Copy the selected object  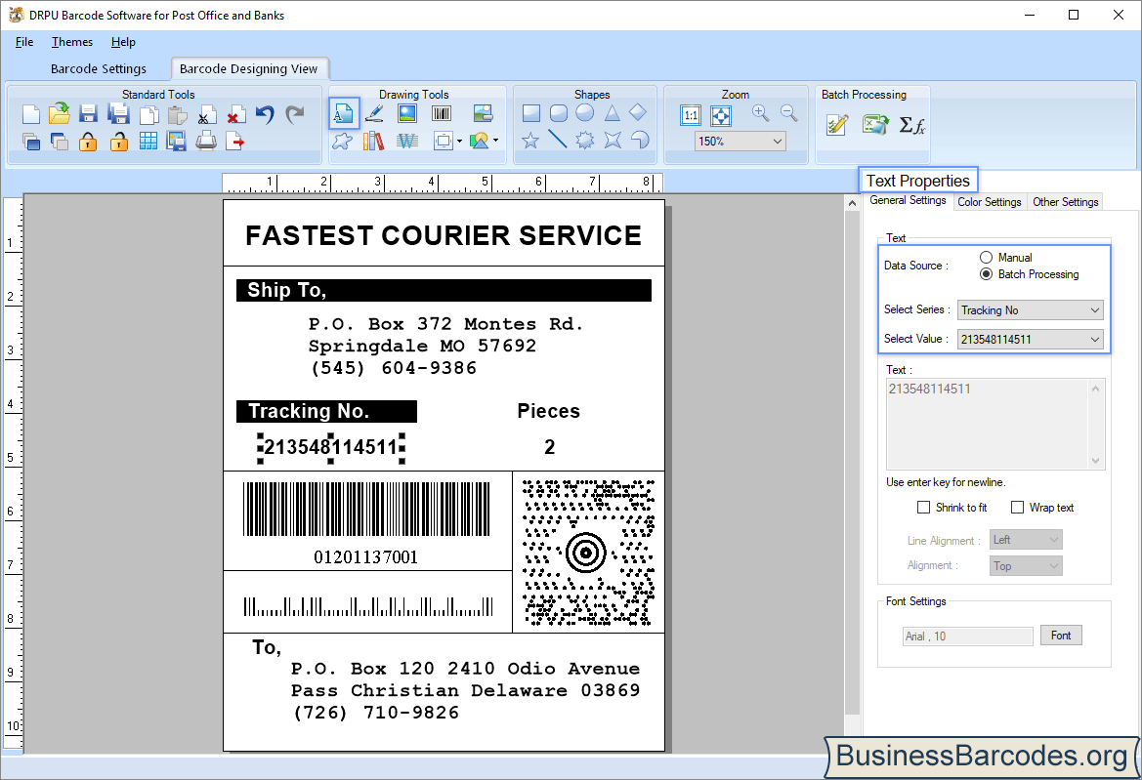point(148,115)
